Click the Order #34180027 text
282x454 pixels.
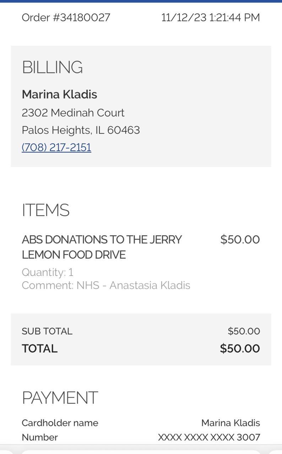click(66, 17)
